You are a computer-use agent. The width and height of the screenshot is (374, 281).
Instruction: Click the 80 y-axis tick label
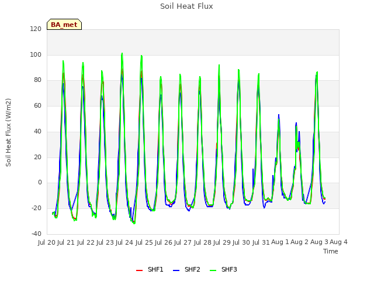pos(37,80)
